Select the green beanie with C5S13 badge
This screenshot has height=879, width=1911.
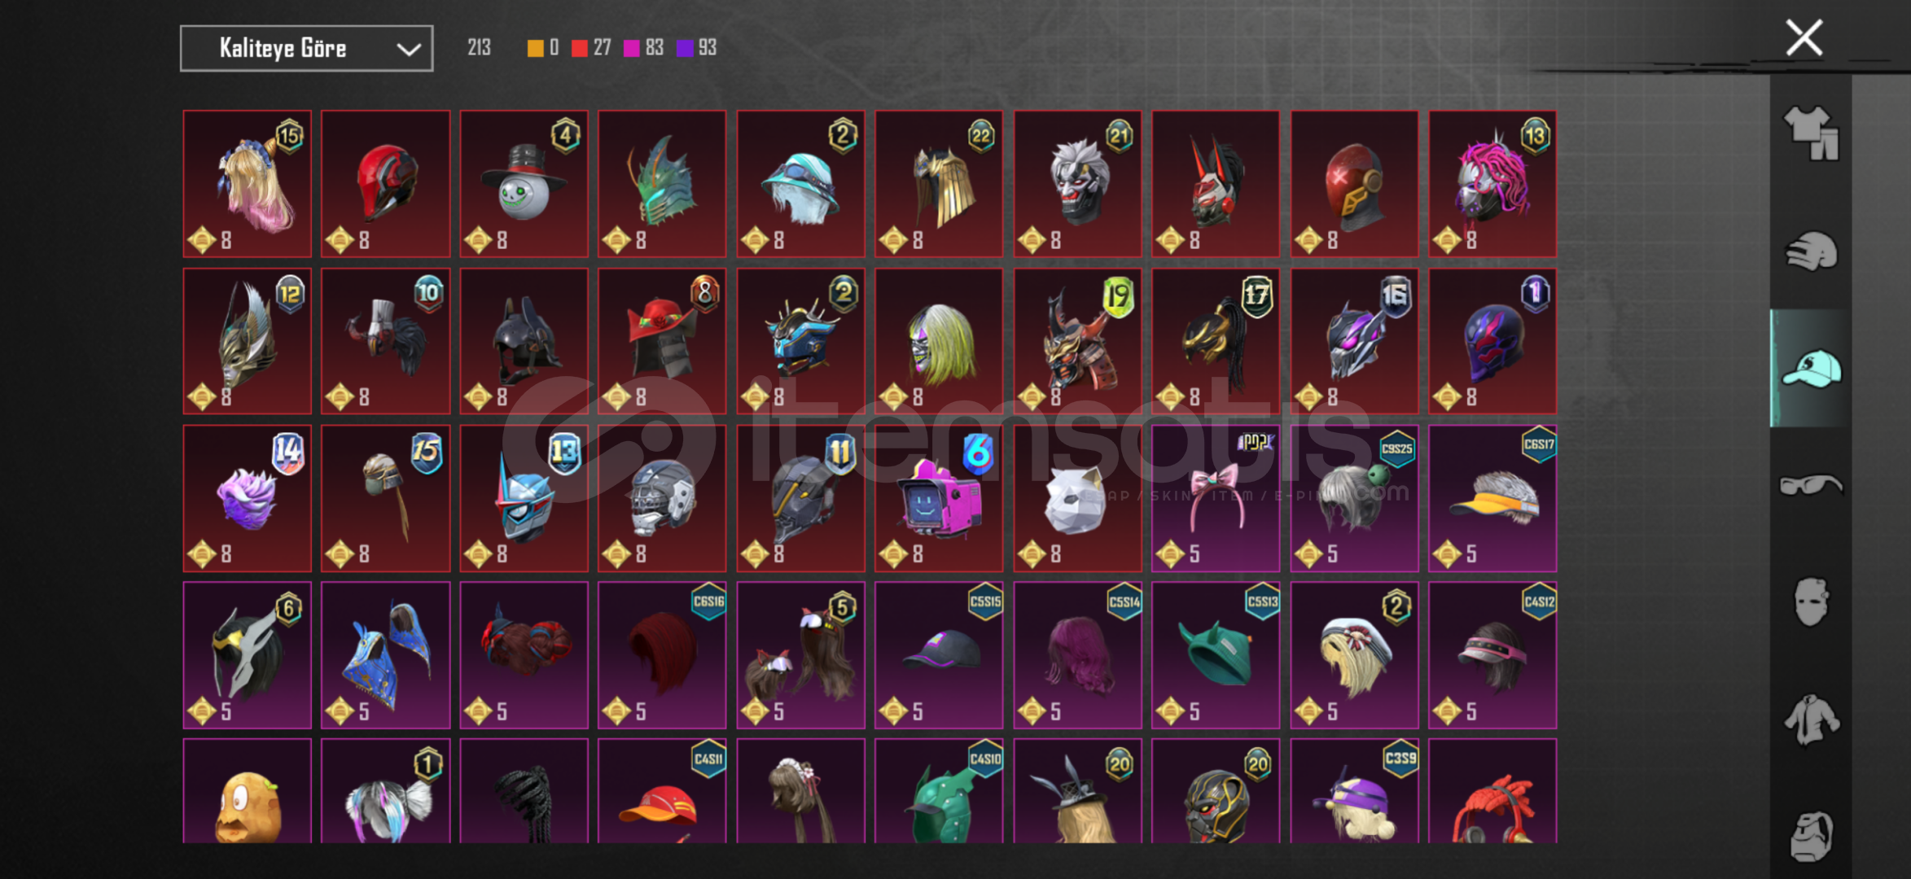pos(1216,655)
